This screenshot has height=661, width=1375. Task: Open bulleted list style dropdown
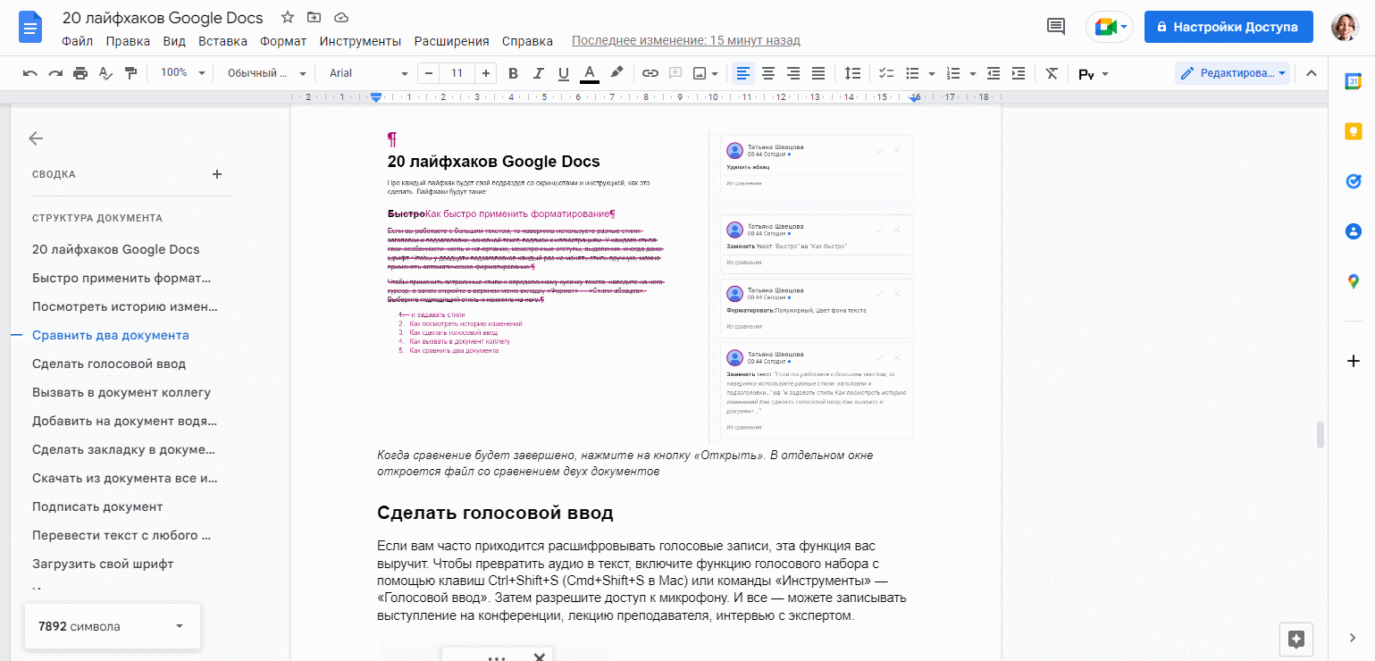tap(932, 73)
